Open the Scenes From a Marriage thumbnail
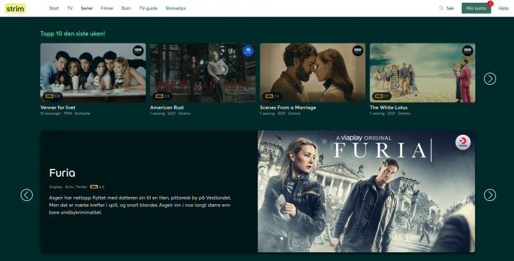This screenshot has height=261, width=514. click(x=313, y=73)
